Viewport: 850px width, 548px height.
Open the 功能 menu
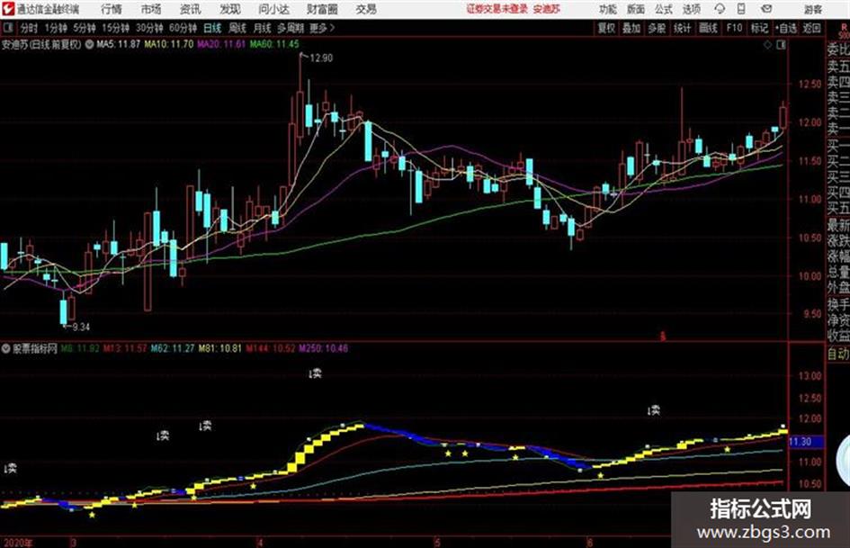[608, 9]
